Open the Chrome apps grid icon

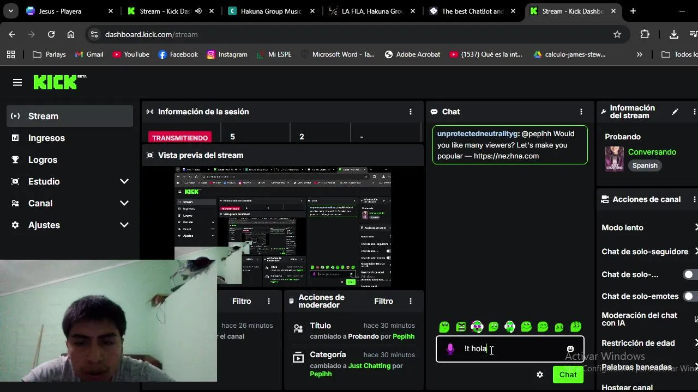pos(11,54)
